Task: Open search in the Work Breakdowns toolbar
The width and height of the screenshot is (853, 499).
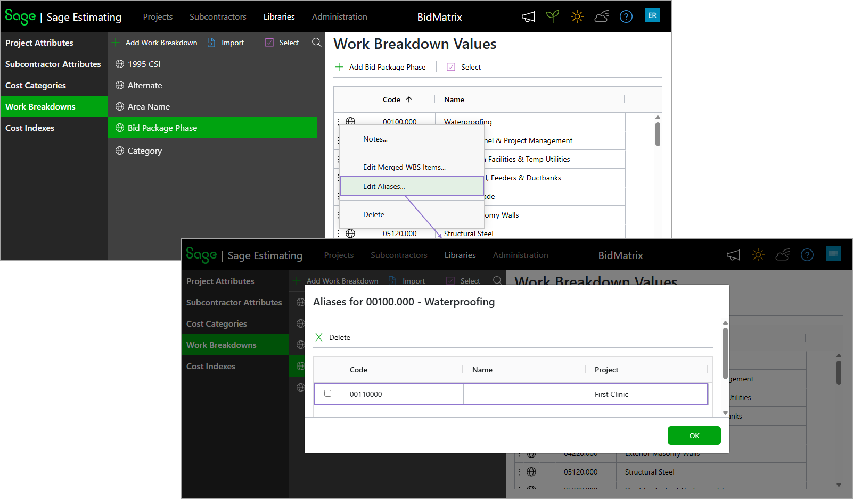Action: (x=316, y=43)
